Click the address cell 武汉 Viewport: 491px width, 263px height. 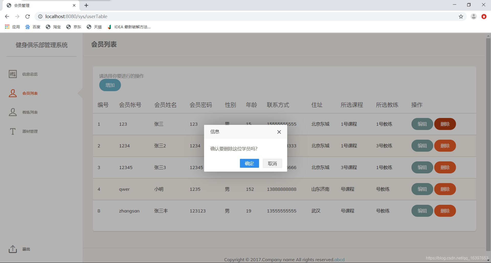316,211
